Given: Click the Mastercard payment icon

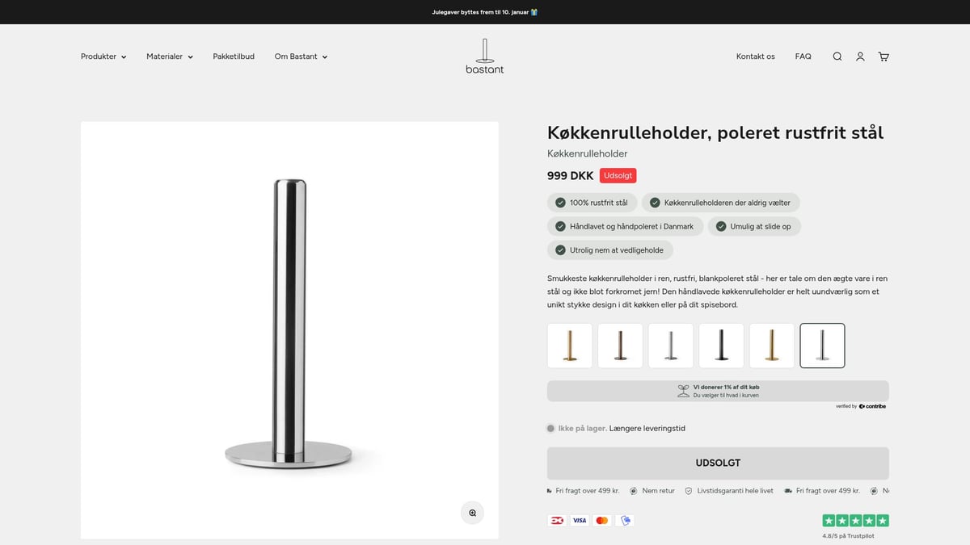Looking at the screenshot, I should [x=601, y=520].
